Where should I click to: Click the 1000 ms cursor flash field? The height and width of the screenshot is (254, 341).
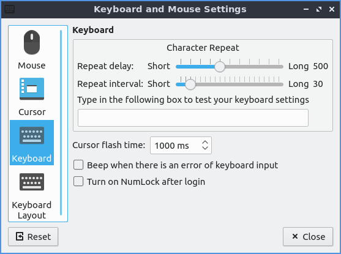(x=181, y=145)
